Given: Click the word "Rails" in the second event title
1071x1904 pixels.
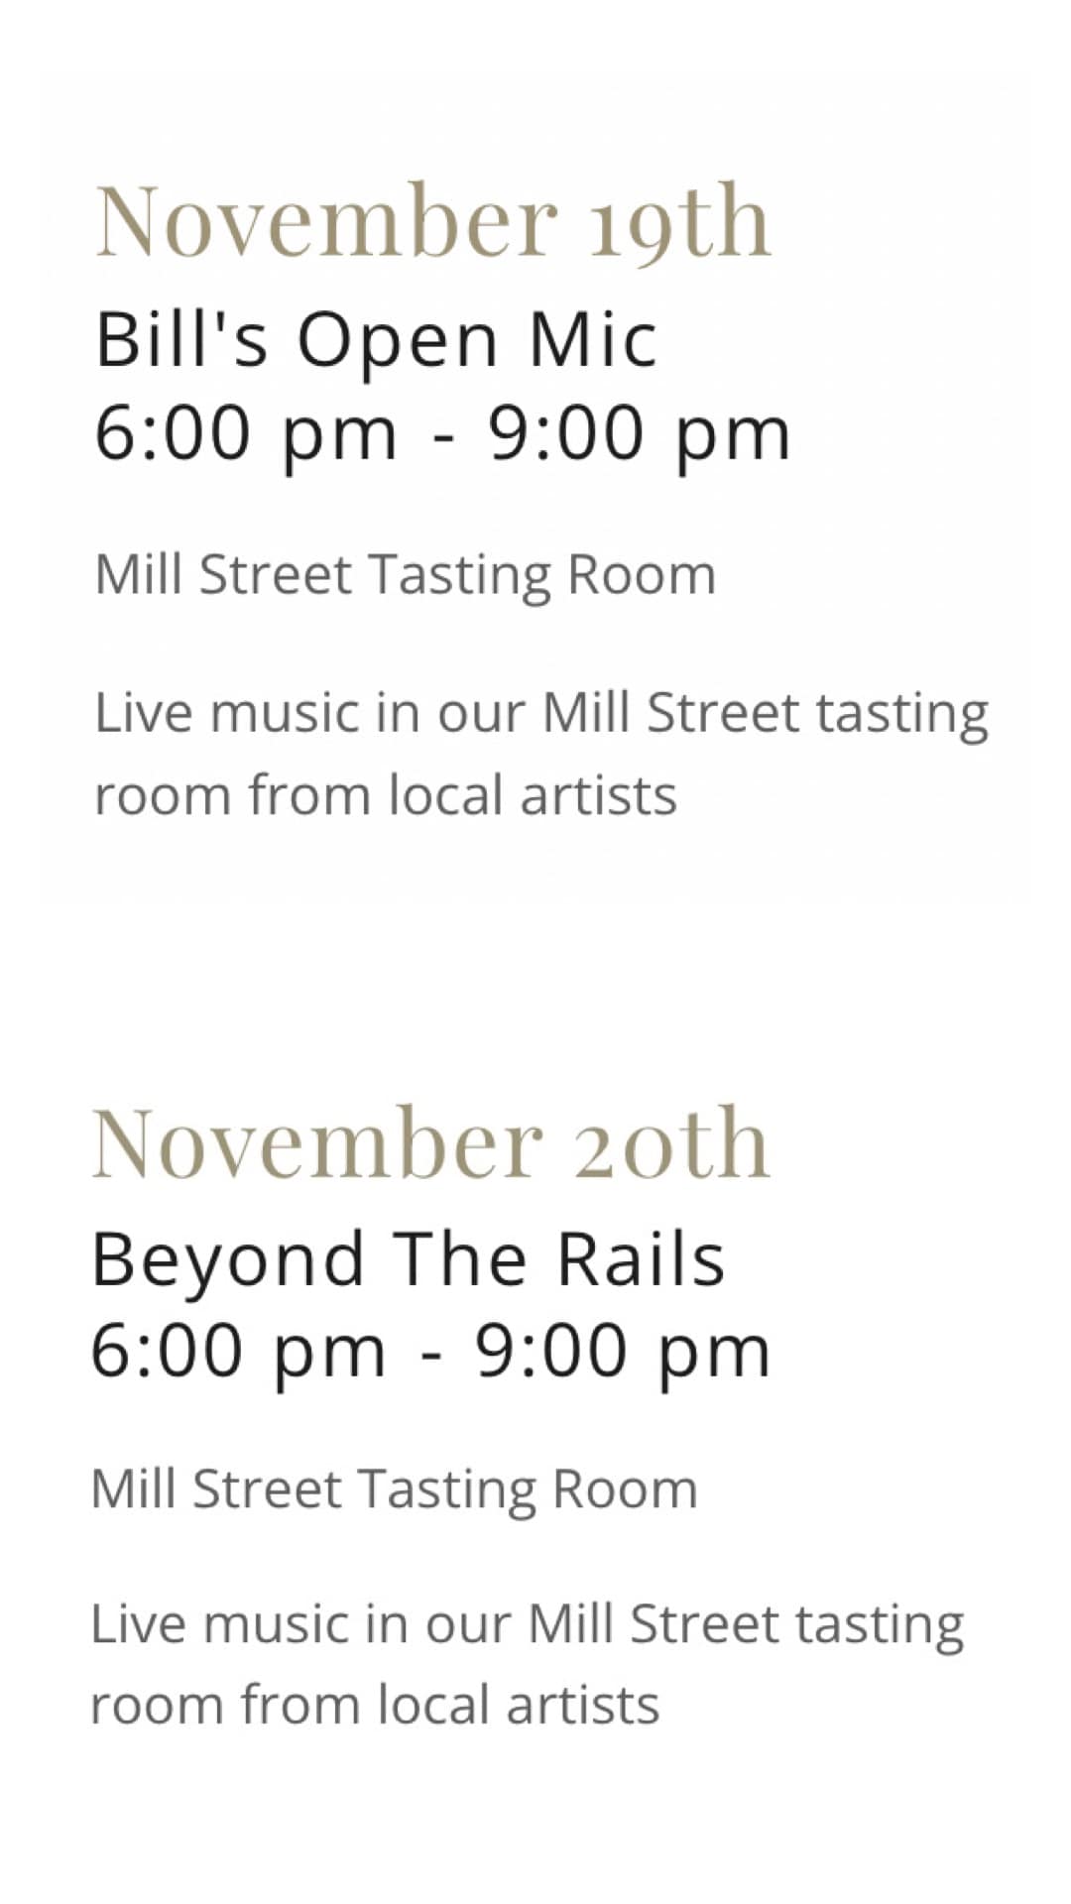Looking at the screenshot, I should click(x=641, y=1259).
